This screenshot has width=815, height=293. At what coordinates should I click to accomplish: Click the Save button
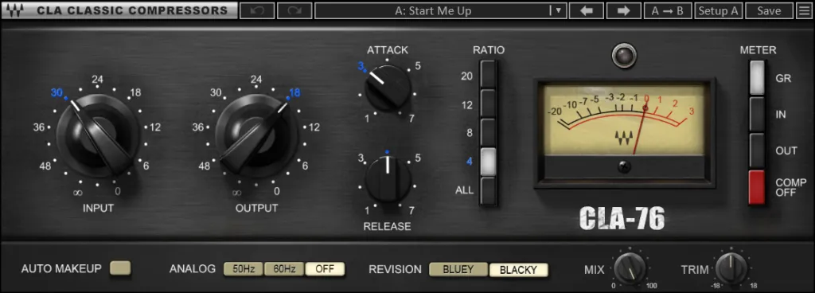(769, 10)
